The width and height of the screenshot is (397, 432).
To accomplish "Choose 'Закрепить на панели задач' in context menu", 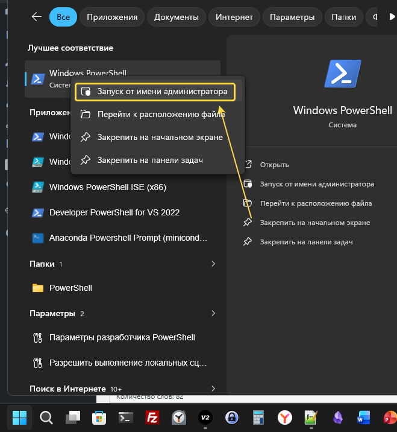I will [x=150, y=160].
